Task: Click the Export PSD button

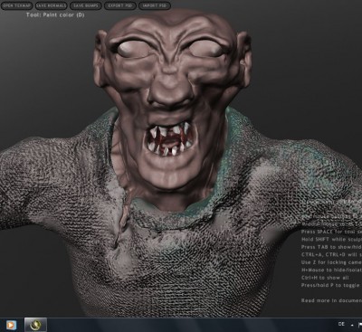Action: [120, 5]
